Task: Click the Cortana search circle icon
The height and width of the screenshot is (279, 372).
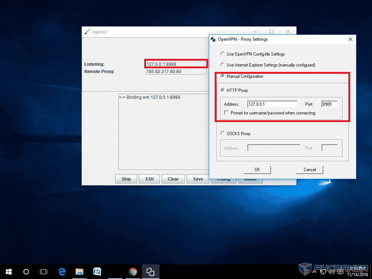Action: [26, 272]
